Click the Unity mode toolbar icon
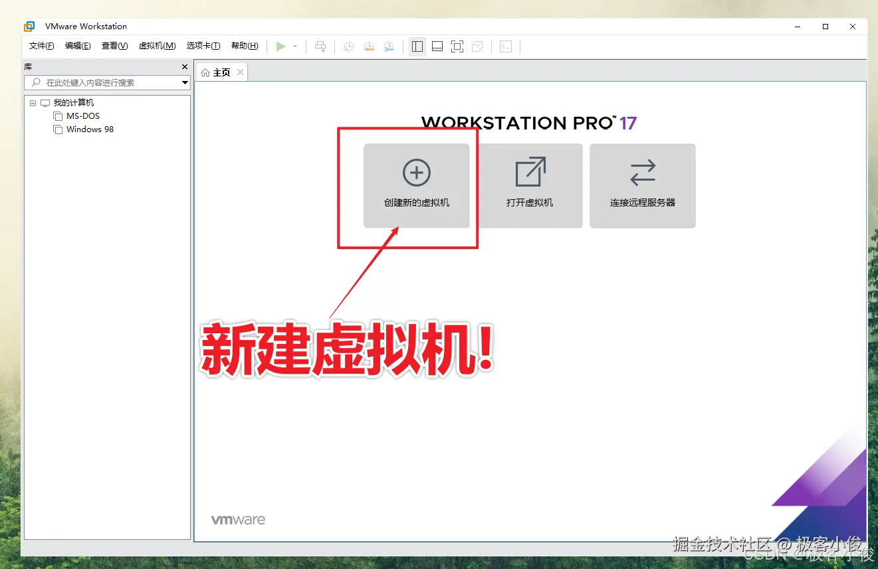The height and width of the screenshot is (569, 878). point(477,46)
